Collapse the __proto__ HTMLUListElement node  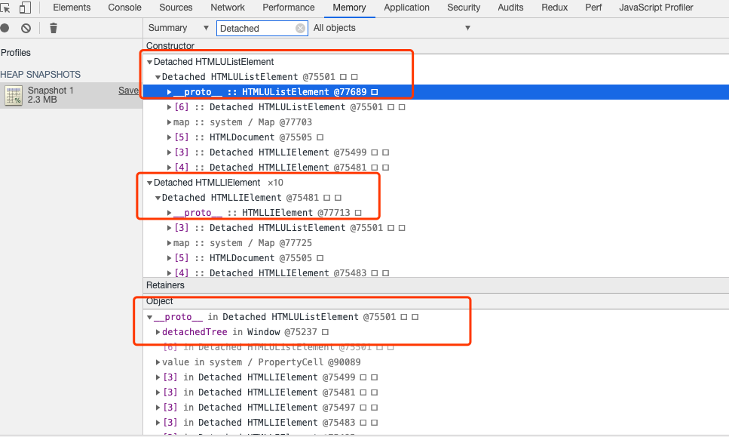tap(170, 91)
